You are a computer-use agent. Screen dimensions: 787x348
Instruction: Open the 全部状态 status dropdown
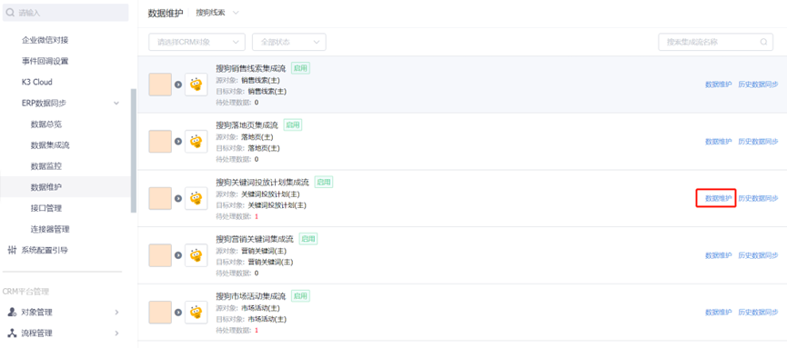[289, 42]
